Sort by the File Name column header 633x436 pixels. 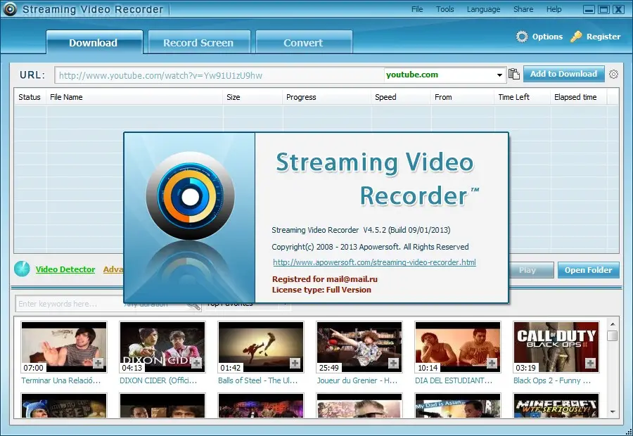134,97
